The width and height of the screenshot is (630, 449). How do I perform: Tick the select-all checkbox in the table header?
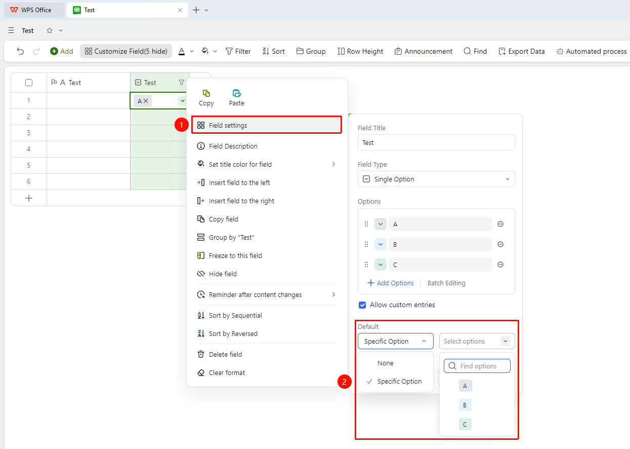click(x=29, y=83)
